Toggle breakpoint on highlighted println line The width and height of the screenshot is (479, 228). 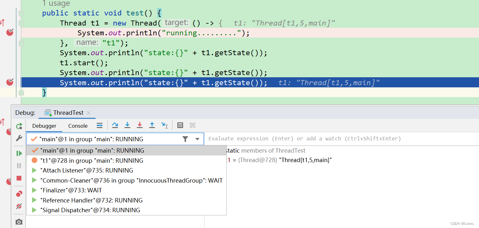tap(10, 82)
